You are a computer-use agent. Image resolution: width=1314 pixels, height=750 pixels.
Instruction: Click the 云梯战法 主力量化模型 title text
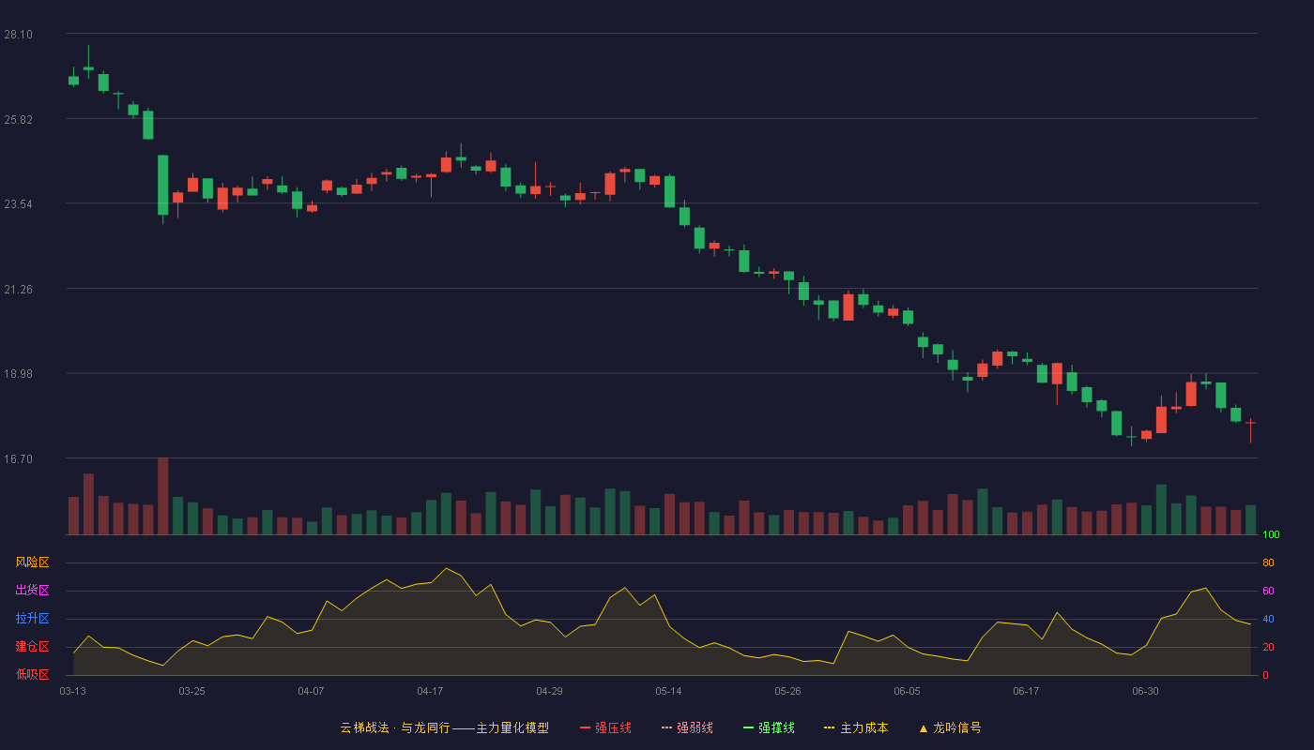[x=445, y=727]
